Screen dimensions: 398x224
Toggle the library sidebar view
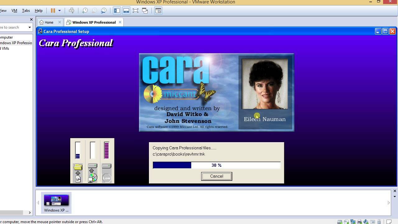click(x=117, y=11)
